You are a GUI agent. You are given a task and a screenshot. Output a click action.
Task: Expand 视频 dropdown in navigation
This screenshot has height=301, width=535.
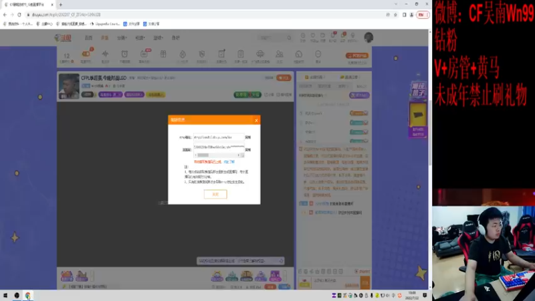tap(140, 38)
